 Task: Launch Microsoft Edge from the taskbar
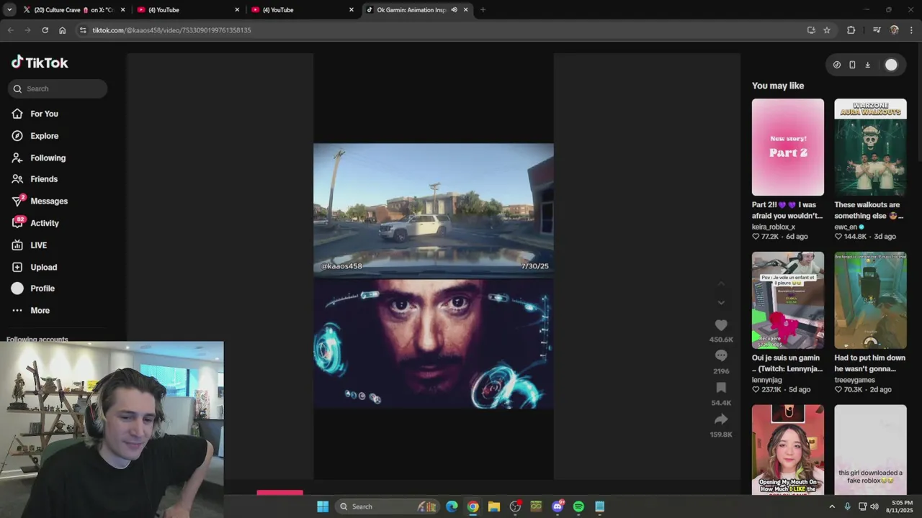(452, 506)
